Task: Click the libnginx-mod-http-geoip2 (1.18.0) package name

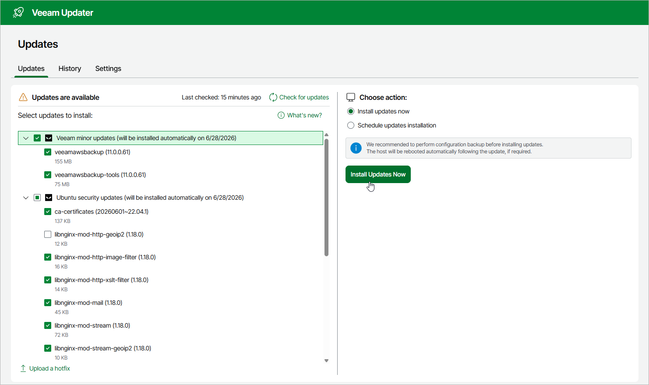Action: 99,234
